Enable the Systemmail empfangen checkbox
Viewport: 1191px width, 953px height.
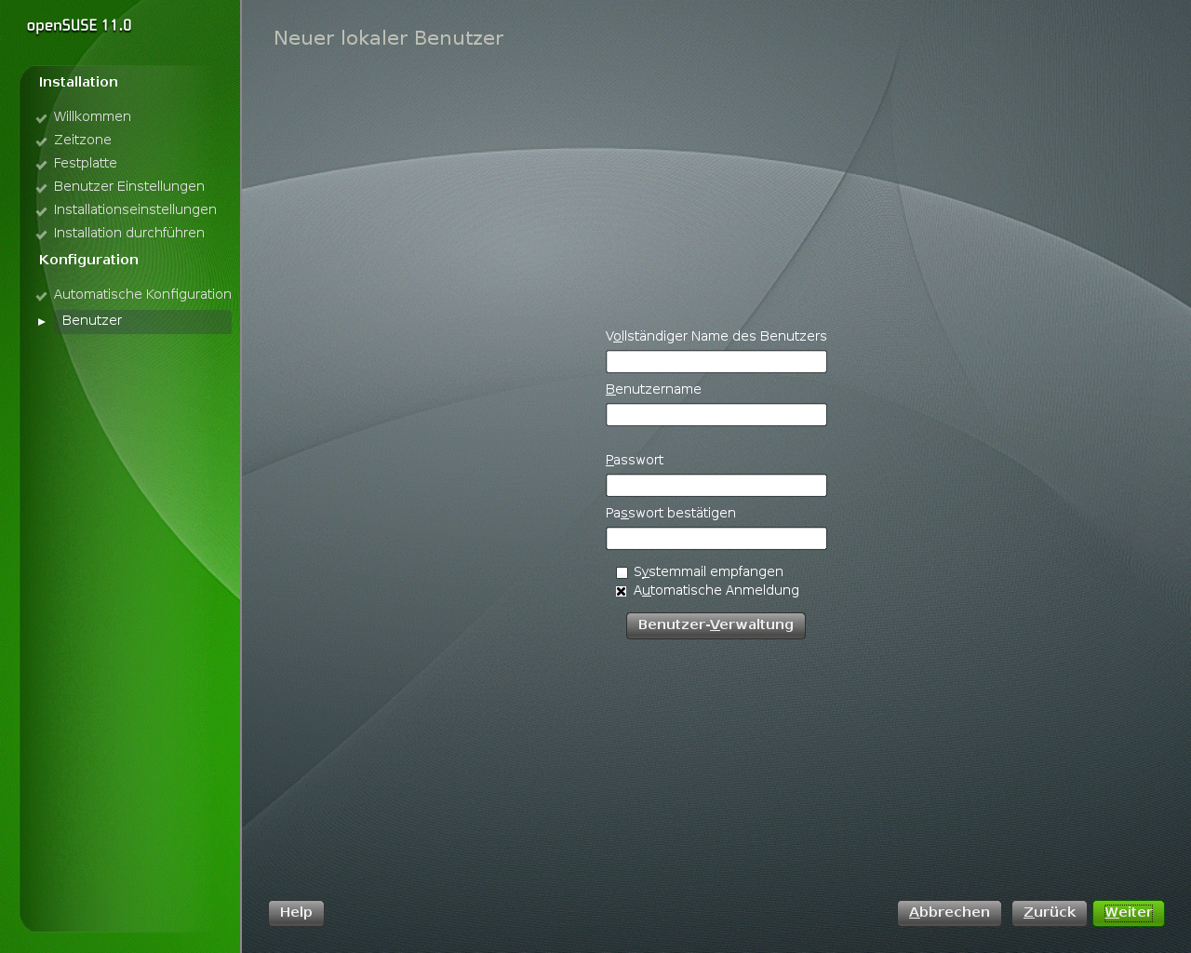(x=622, y=572)
